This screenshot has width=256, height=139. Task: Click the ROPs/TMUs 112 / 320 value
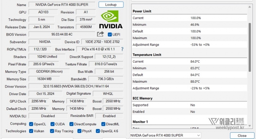point(40,49)
